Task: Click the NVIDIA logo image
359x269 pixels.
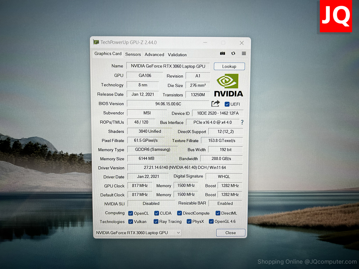Action: (229, 85)
